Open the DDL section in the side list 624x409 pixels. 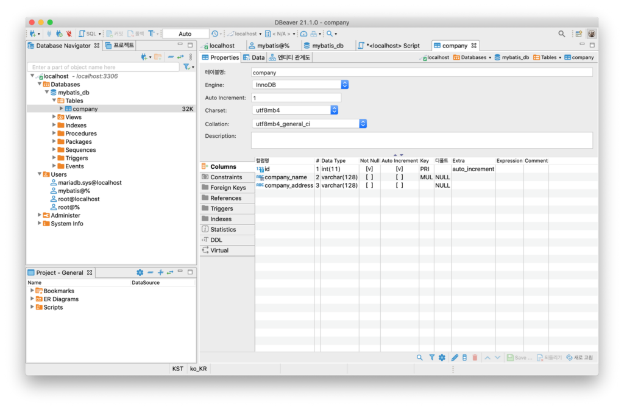pyautogui.click(x=216, y=240)
